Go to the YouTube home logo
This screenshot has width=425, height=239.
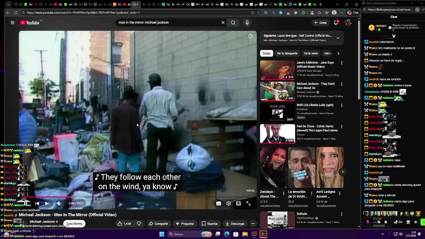pos(30,23)
